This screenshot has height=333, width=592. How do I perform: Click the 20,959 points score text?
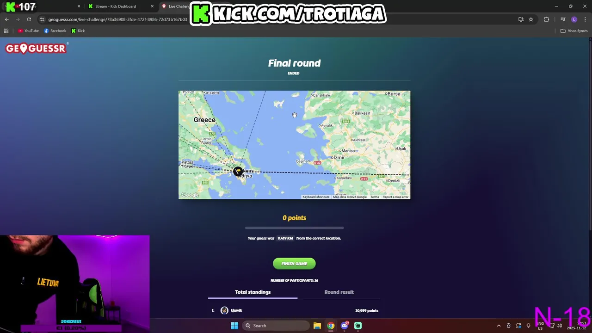pos(367,311)
